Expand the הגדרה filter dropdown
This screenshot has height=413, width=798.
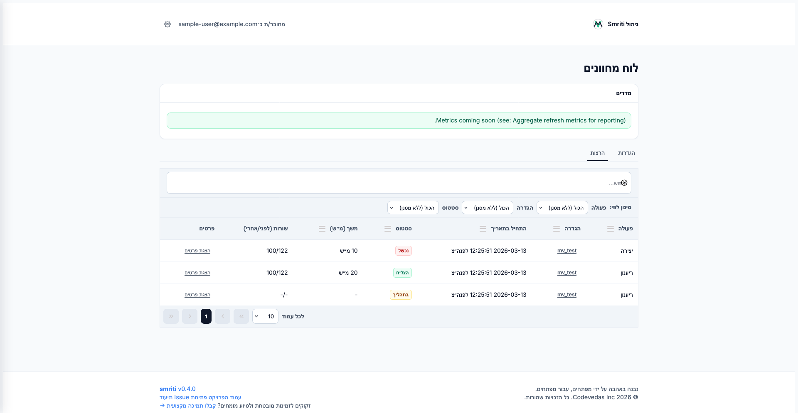coord(488,208)
